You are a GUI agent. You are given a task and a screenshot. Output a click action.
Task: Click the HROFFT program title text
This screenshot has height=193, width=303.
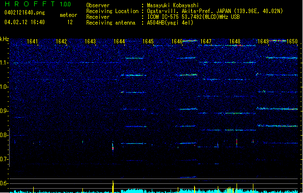tap(30, 4)
